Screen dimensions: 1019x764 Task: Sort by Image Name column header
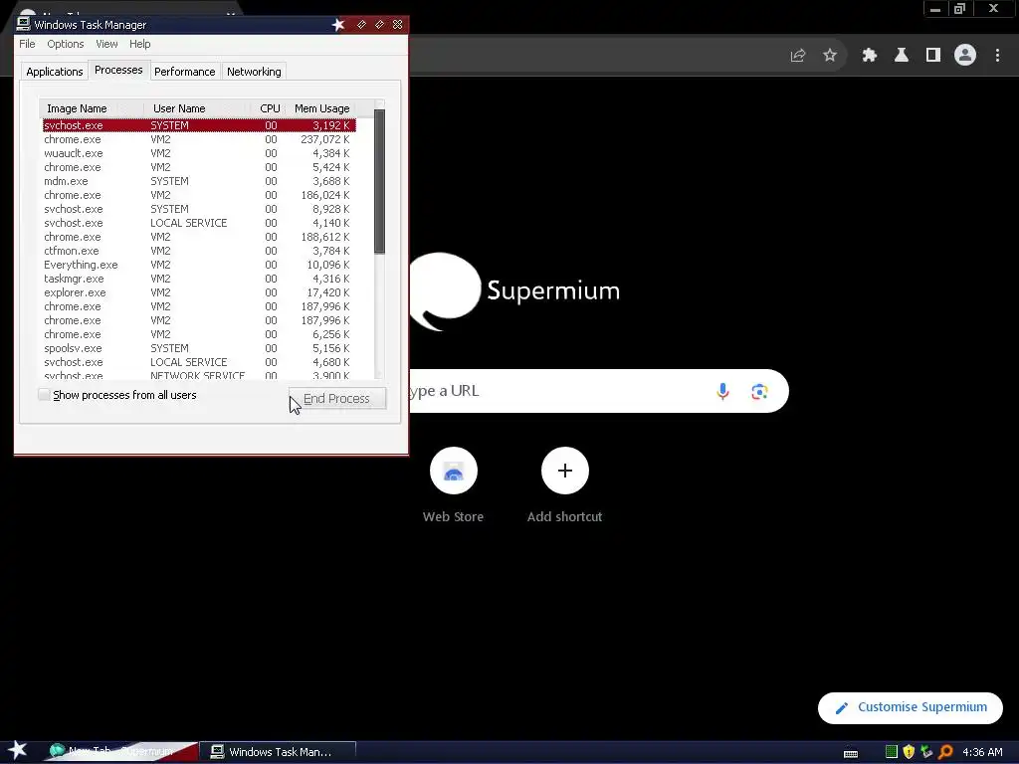[93, 108]
